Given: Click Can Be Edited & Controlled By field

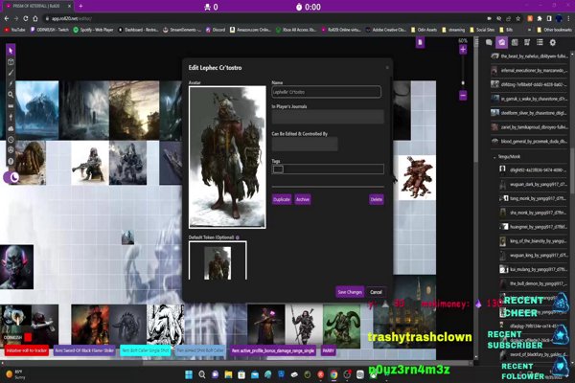Looking at the screenshot, I should coord(305,144).
